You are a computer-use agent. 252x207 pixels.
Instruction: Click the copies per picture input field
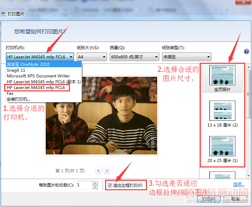tap(84, 185)
